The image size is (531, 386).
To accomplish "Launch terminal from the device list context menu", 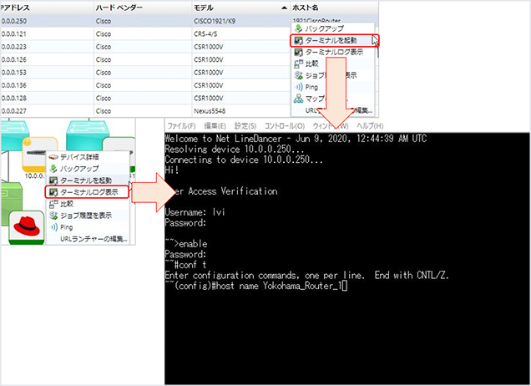I will pyautogui.click(x=334, y=40).
